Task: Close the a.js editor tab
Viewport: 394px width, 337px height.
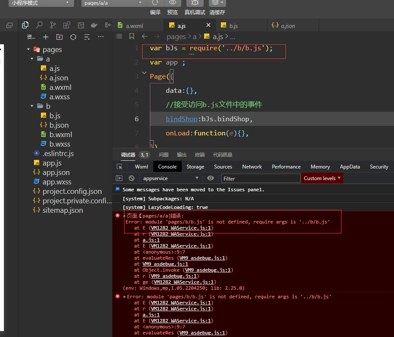Action: click(x=208, y=25)
